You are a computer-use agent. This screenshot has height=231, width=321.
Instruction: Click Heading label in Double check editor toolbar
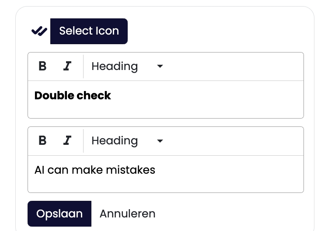115,66
